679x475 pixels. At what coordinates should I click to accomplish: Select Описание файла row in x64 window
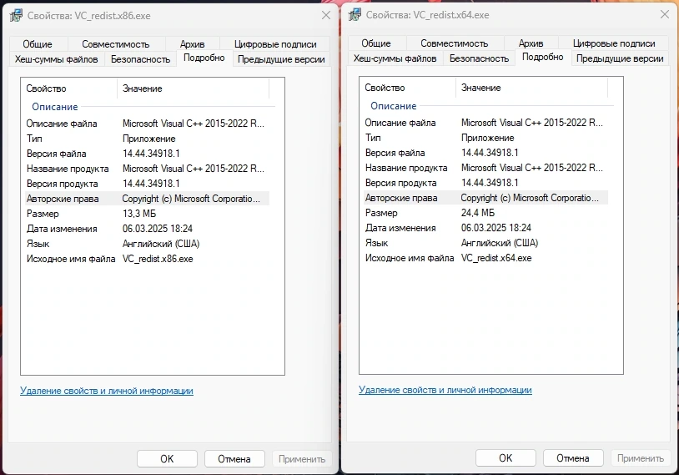[485, 123]
